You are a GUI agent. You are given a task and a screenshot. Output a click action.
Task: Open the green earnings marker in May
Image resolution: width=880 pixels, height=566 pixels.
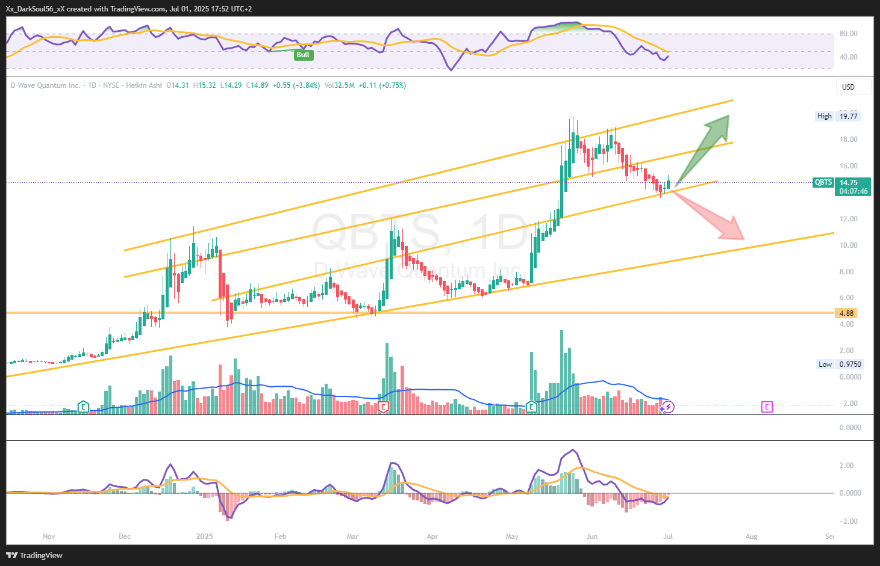click(531, 407)
